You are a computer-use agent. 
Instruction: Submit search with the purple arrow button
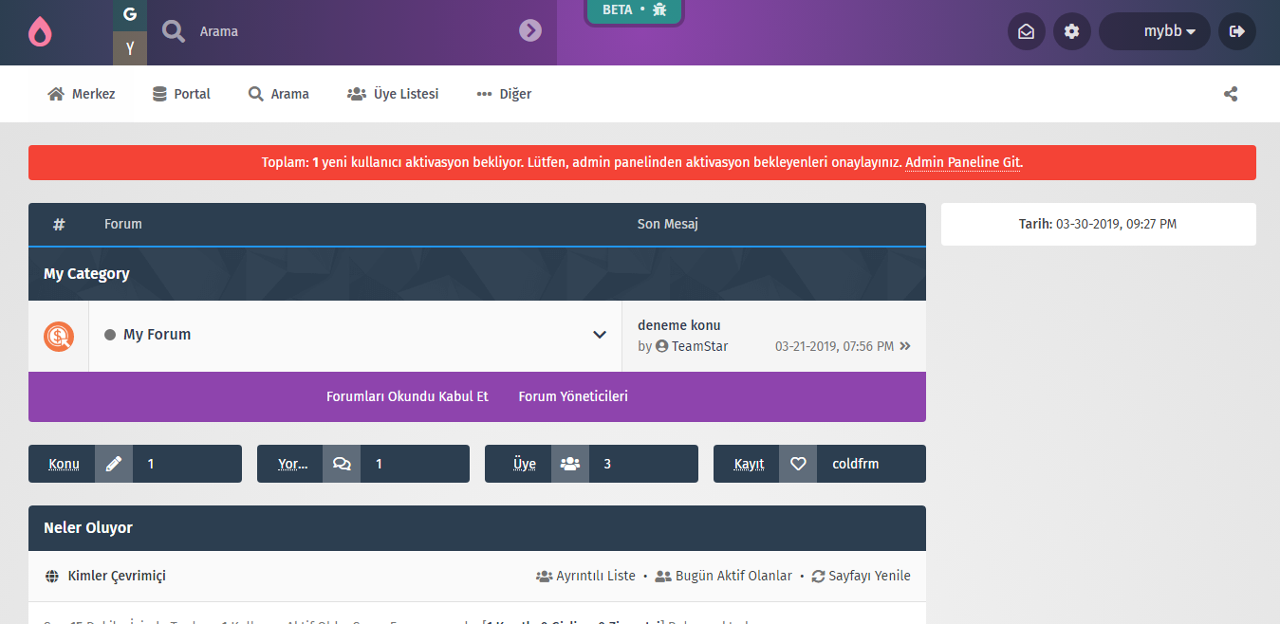coord(529,31)
